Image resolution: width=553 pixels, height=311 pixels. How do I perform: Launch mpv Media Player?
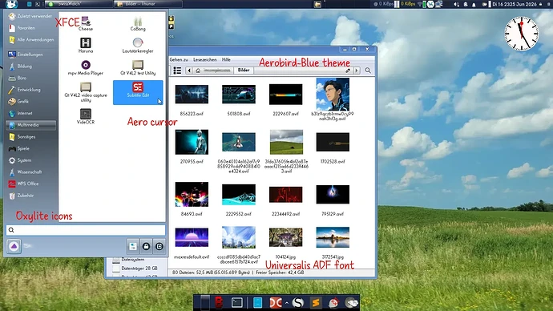[x=85, y=68]
